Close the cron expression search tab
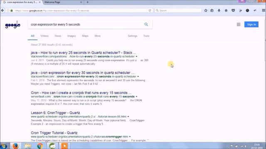 coord(40,2)
